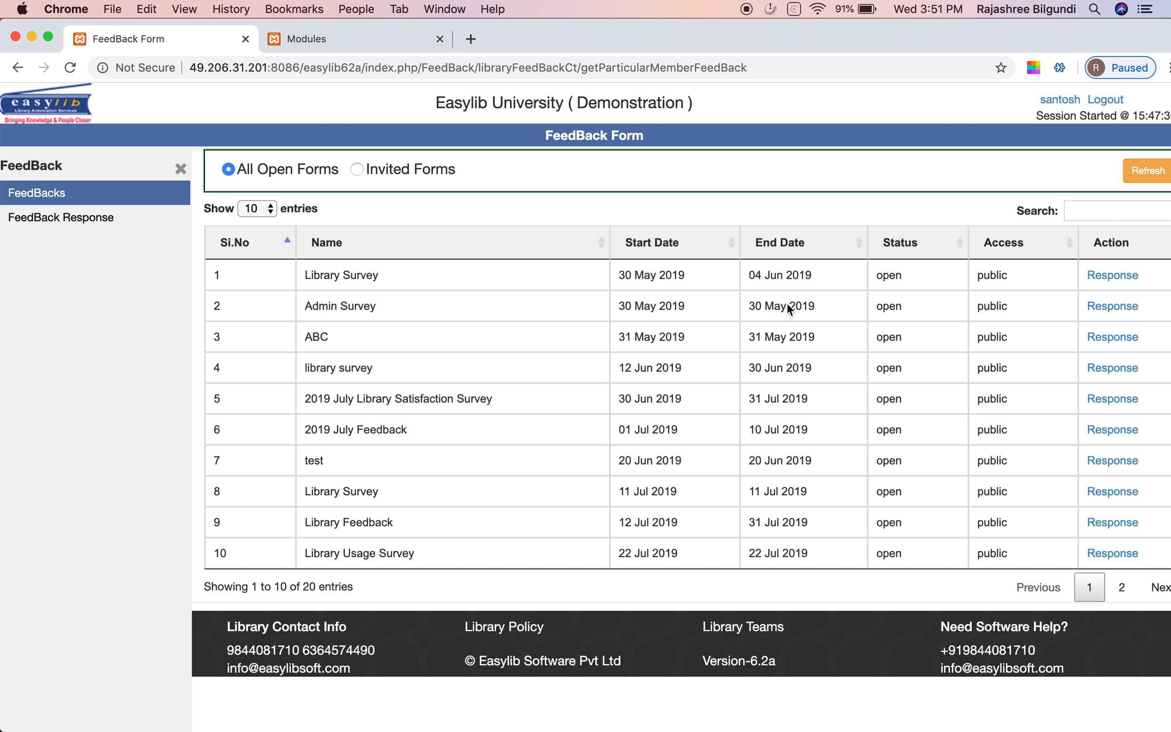Open Siri from the menu bar
Screen dimensions: 1171x732
[x=1121, y=9]
